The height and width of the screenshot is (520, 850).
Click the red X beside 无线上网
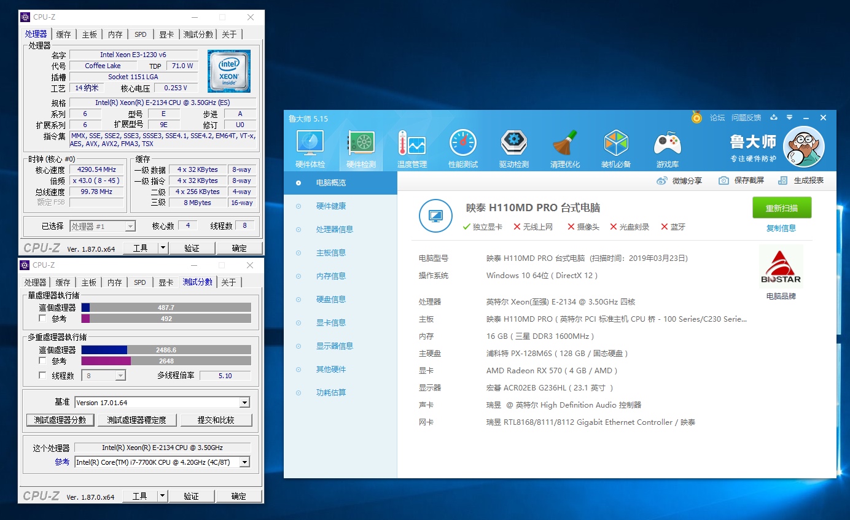517,227
